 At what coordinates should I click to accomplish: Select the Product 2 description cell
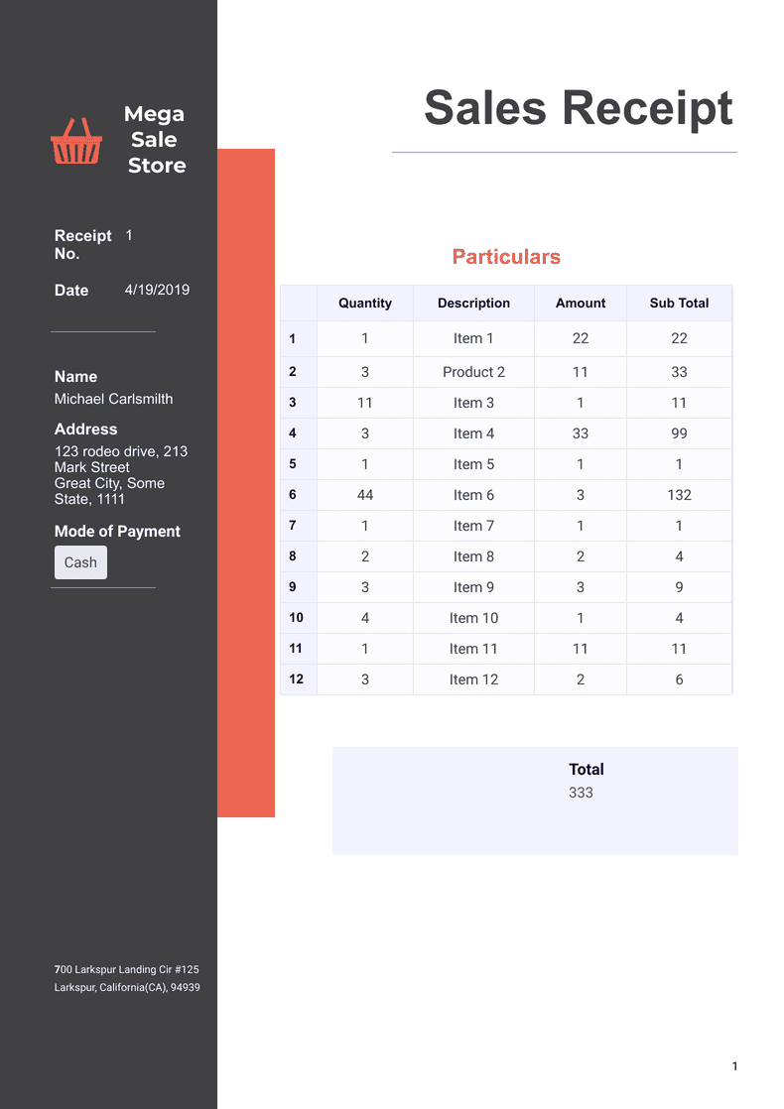tap(473, 372)
